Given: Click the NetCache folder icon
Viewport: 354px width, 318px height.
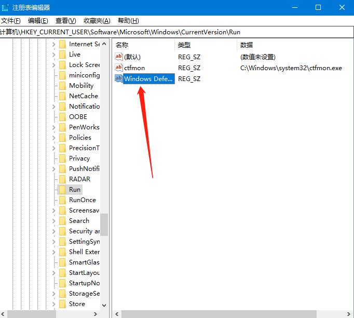Looking at the screenshot, I should tap(62, 96).
